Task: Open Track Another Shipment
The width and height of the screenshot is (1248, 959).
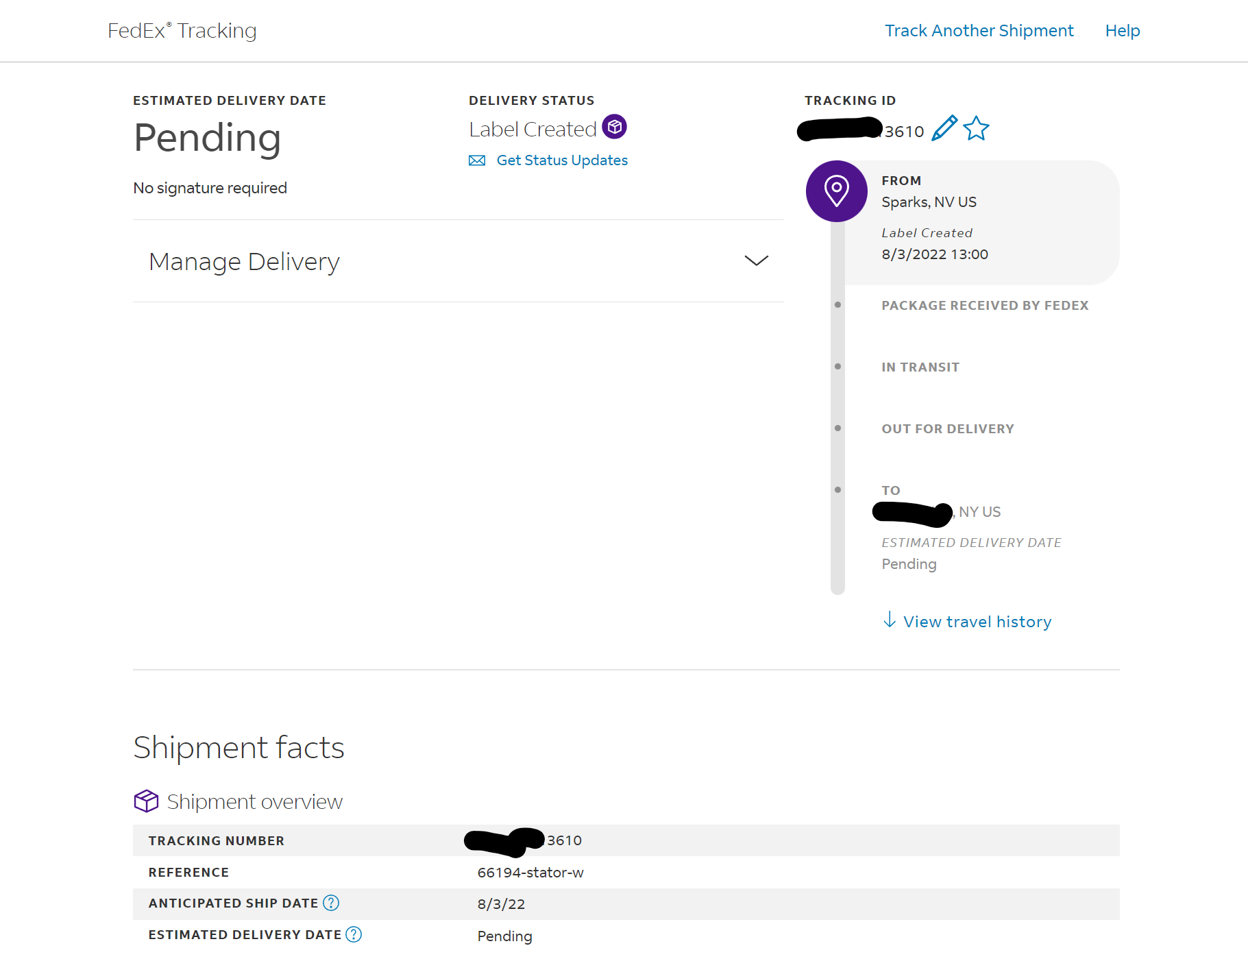Action: tap(979, 31)
